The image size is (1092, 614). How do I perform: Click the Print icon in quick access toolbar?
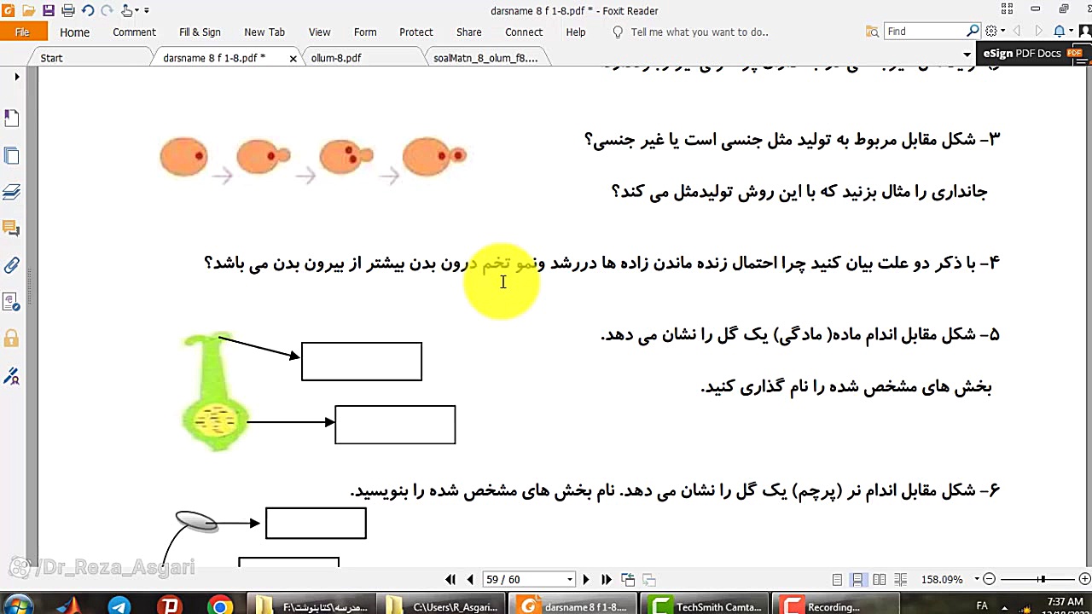coord(68,11)
